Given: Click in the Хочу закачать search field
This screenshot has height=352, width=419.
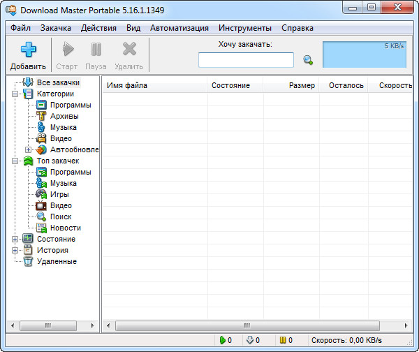Looking at the screenshot, I should (x=246, y=60).
